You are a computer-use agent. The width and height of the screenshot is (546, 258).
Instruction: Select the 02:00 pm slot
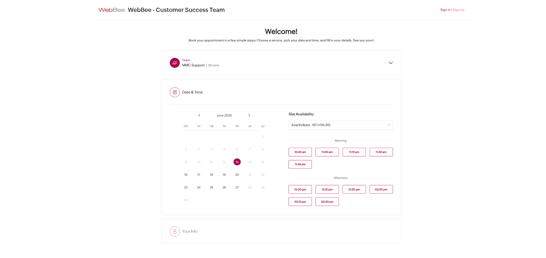(381, 189)
